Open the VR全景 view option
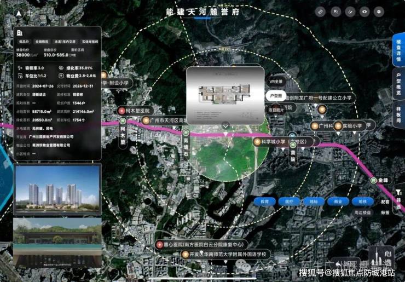Viewport: 405px width, 282px height. tap(276, 82)
